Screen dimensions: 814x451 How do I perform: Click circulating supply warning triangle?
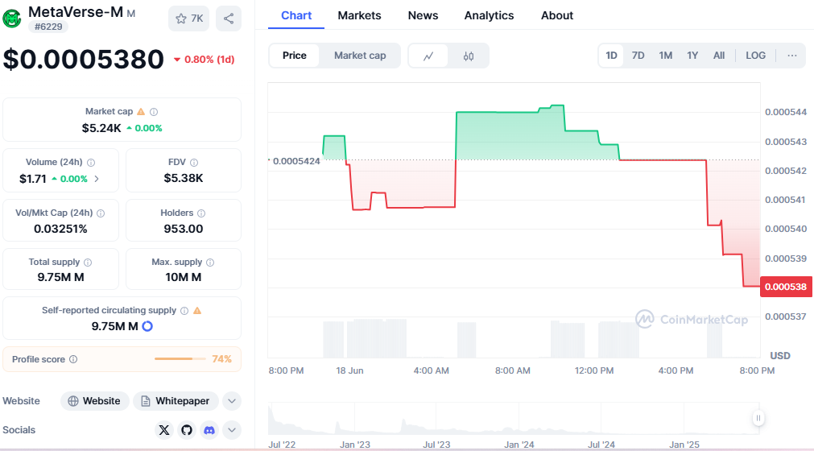click(x=197, y=310)
